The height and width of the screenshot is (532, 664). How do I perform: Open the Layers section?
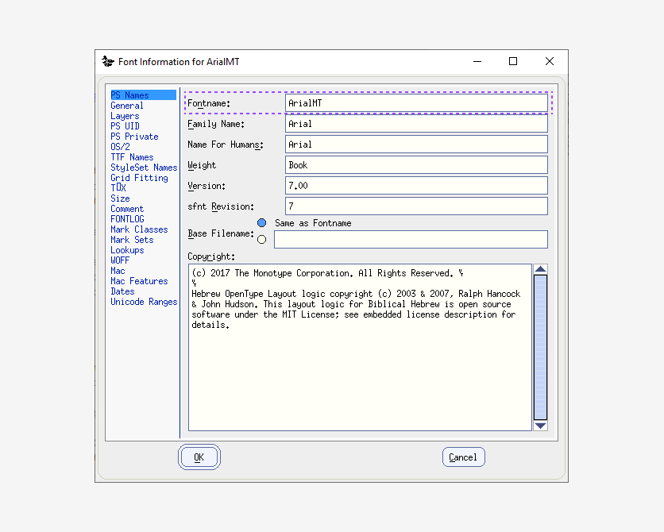point(124,115)
